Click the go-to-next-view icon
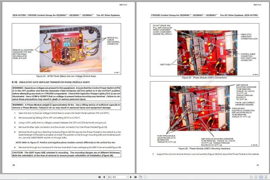Viewport: 270px width, 180px height. click(145, 177)
